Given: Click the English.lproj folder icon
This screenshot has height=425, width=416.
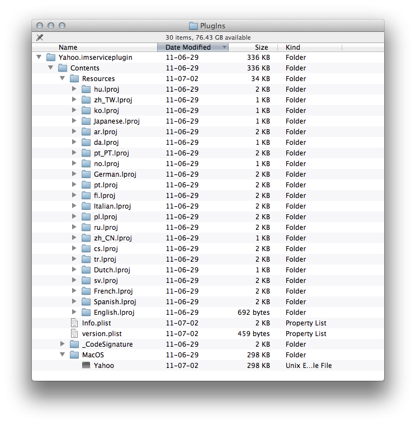Looking at the screenshot, I should pyautogui.click(x=86, y=312).
